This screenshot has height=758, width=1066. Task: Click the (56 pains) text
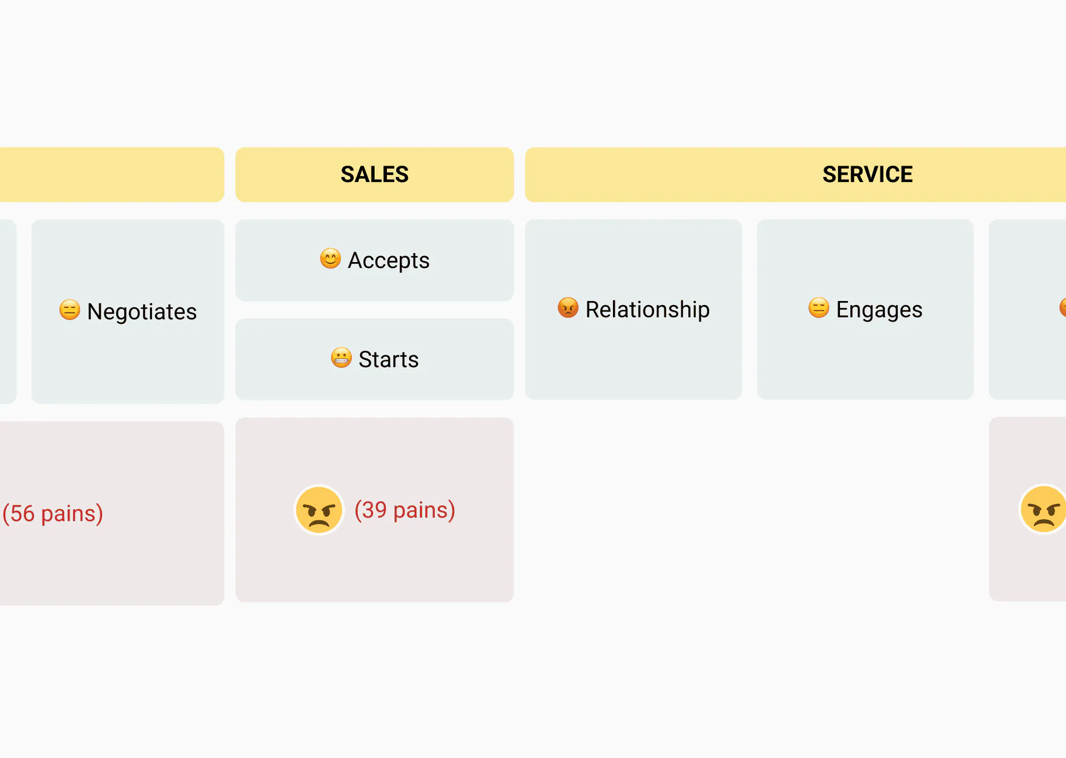(x=53, y=514)
